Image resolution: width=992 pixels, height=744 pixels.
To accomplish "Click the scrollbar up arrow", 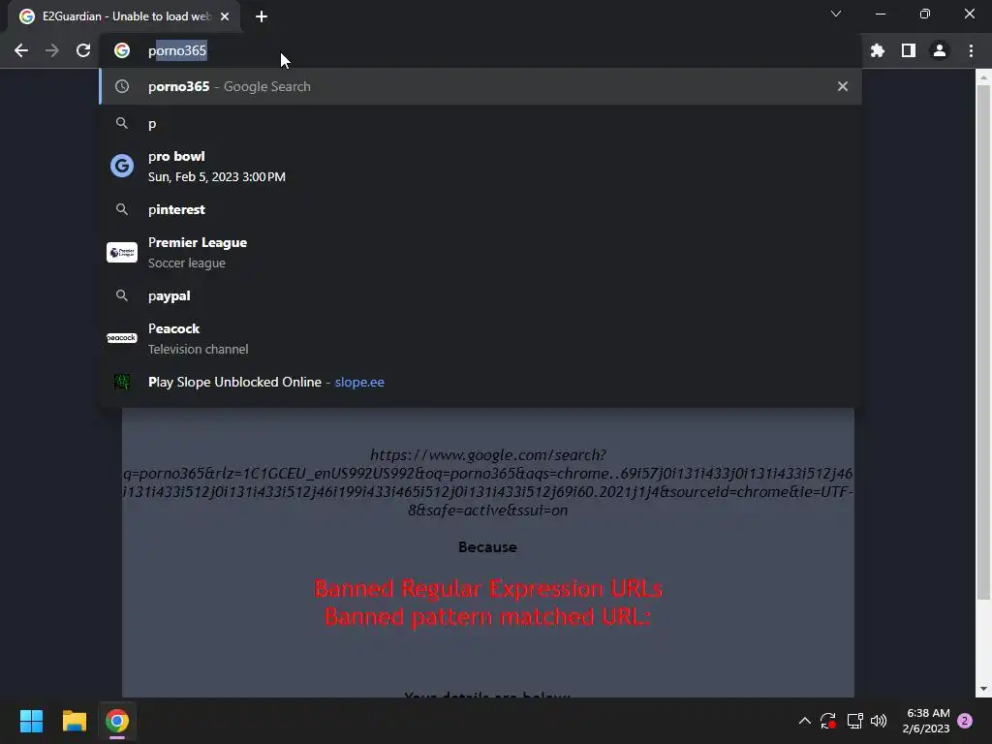I will click(983, 77).
